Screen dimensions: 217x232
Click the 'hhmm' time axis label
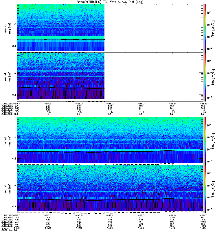pyautogui.click(x=5, y=228)
